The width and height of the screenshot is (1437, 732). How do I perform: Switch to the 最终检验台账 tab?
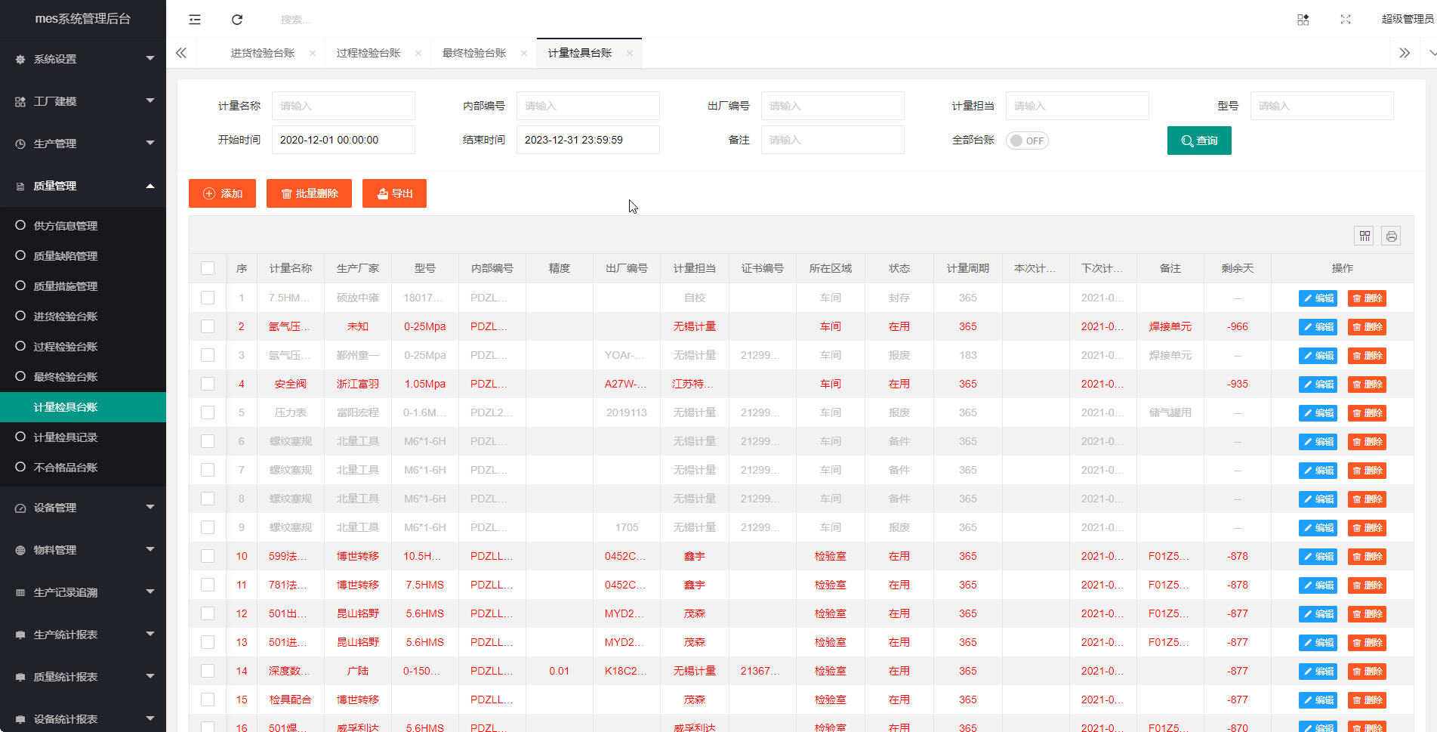pyautogui.click(x=474, y=53)
